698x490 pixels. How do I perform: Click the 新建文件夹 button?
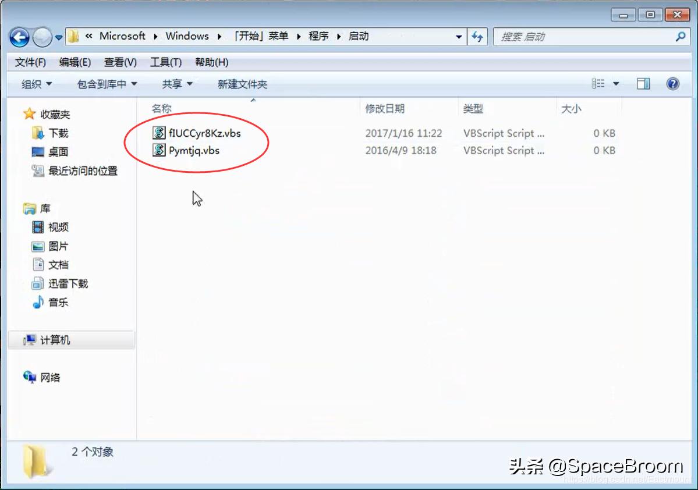[242, 83]
